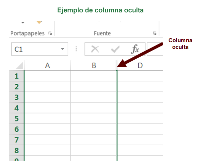Expand the Name Box dropdown arrow
The width and height of the screenshot is (201, 164).
click(x=62, y=49)
